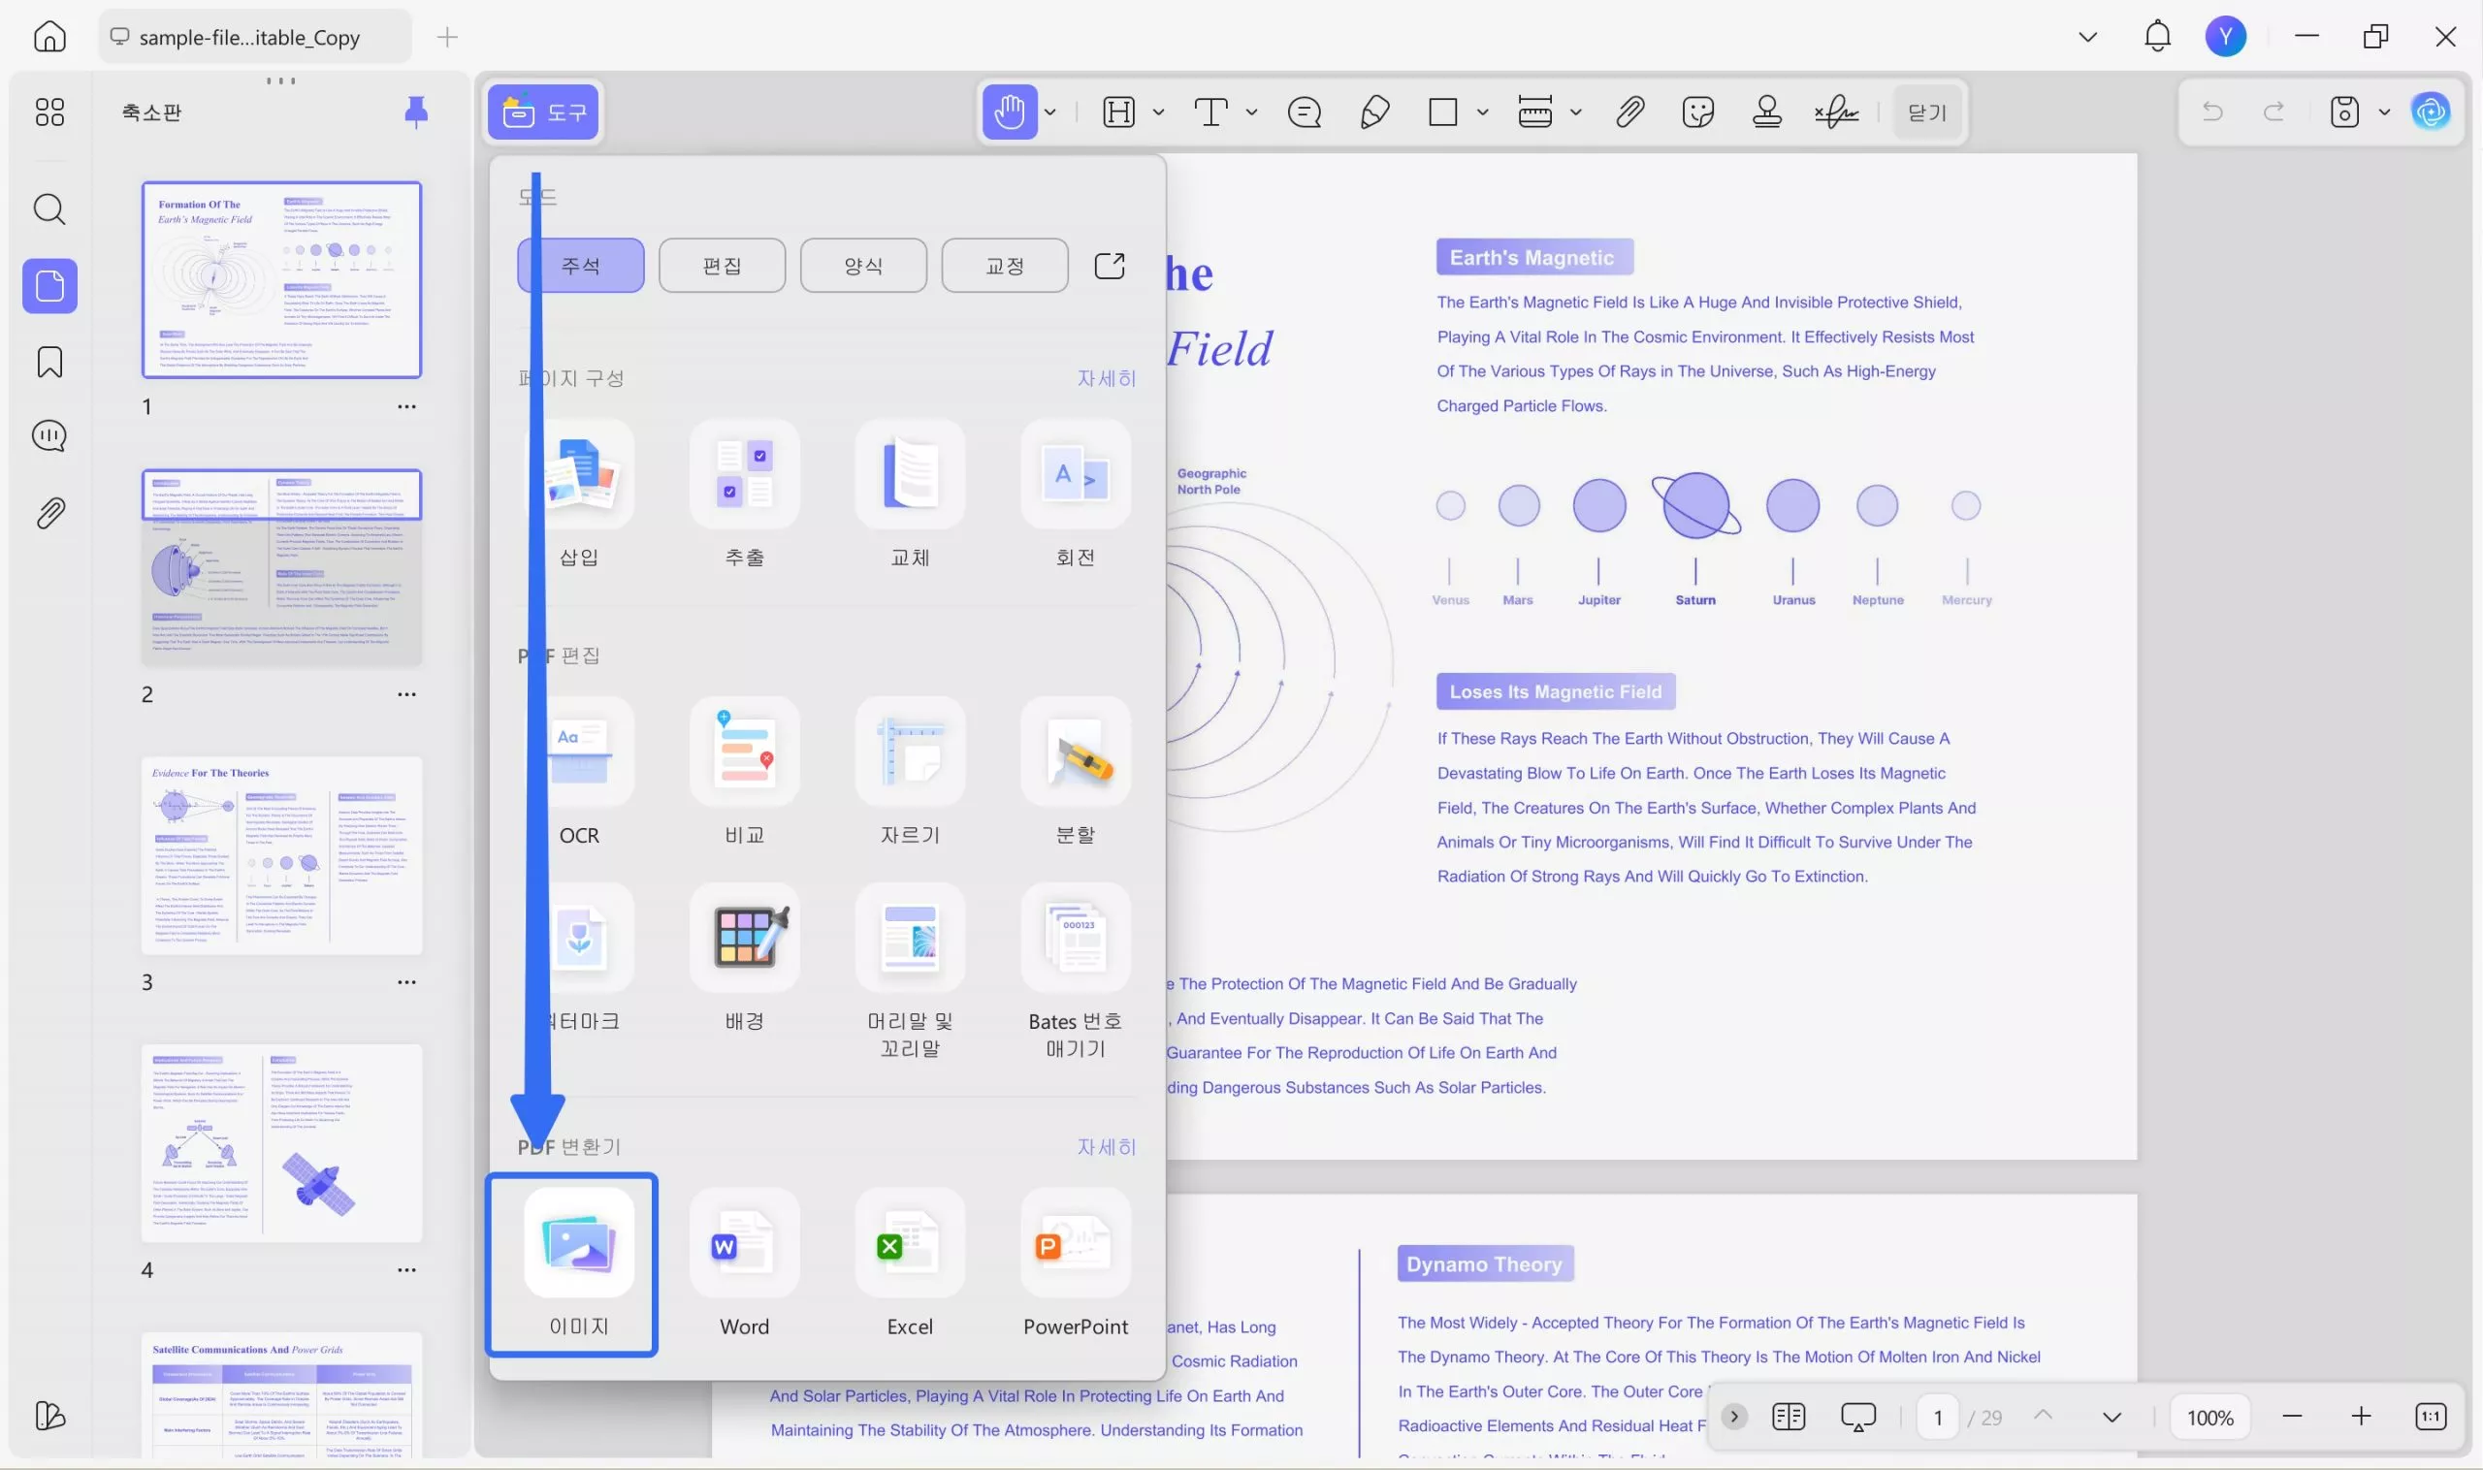Select page 1 thumbnail
Screen dimensions: 2483x1470
(x=281, y=279)
